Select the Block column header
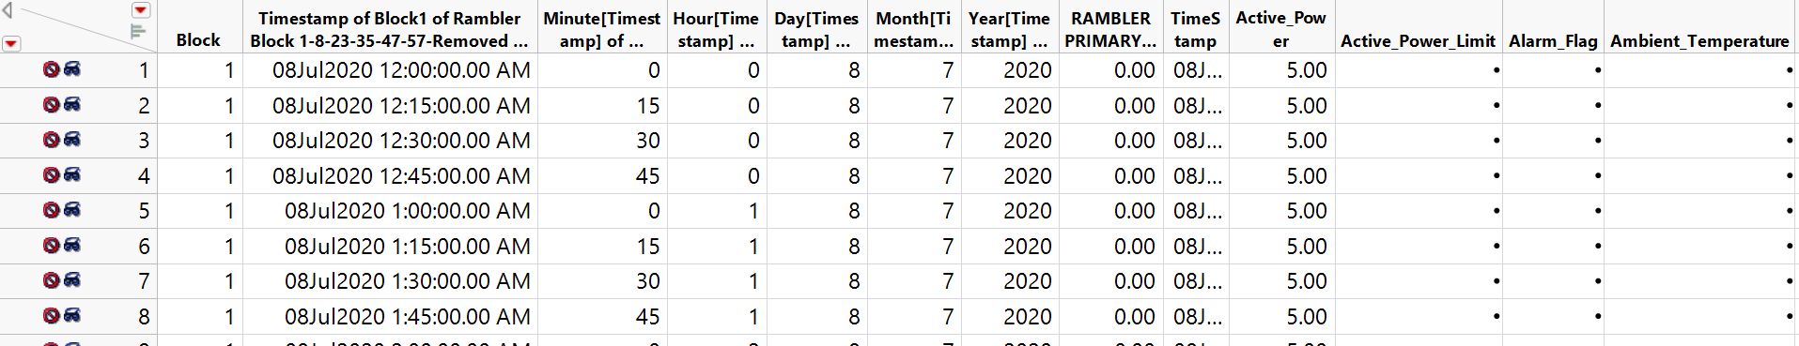The width and height of the screenshot is (1799, 346). click(x=199, y=40)
